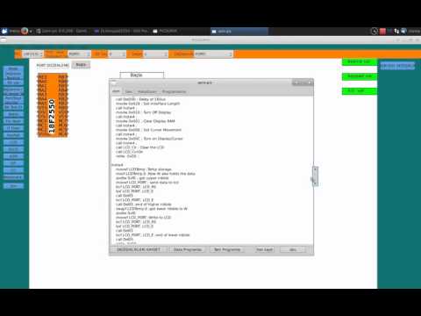The height and width of the screenshot is (316, 421).
Task: Click the light blue button in right teal panel
Action: (x=397, y=66)
